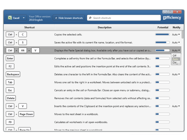187x140 pixels.
Task: Click the F2 key cap
Action: click(x=10, y=66)
